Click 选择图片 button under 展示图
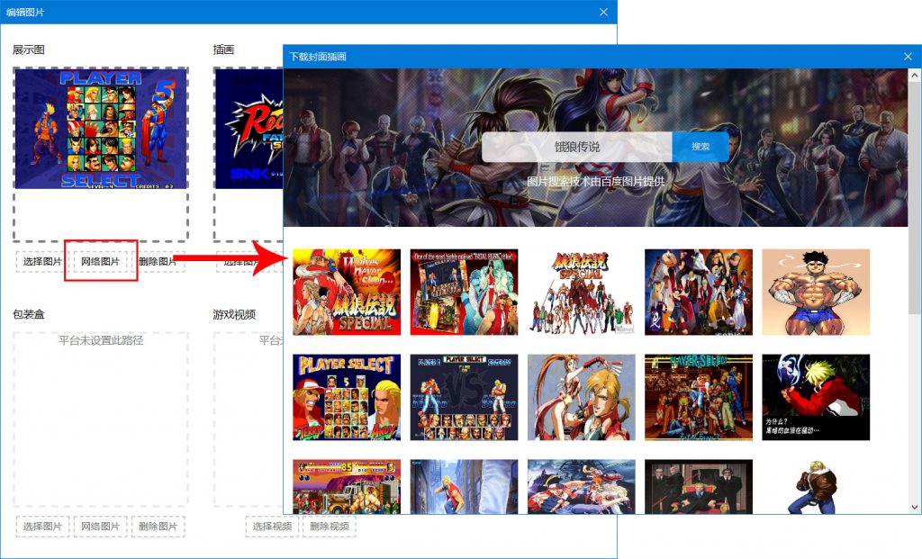 [42, 261]
